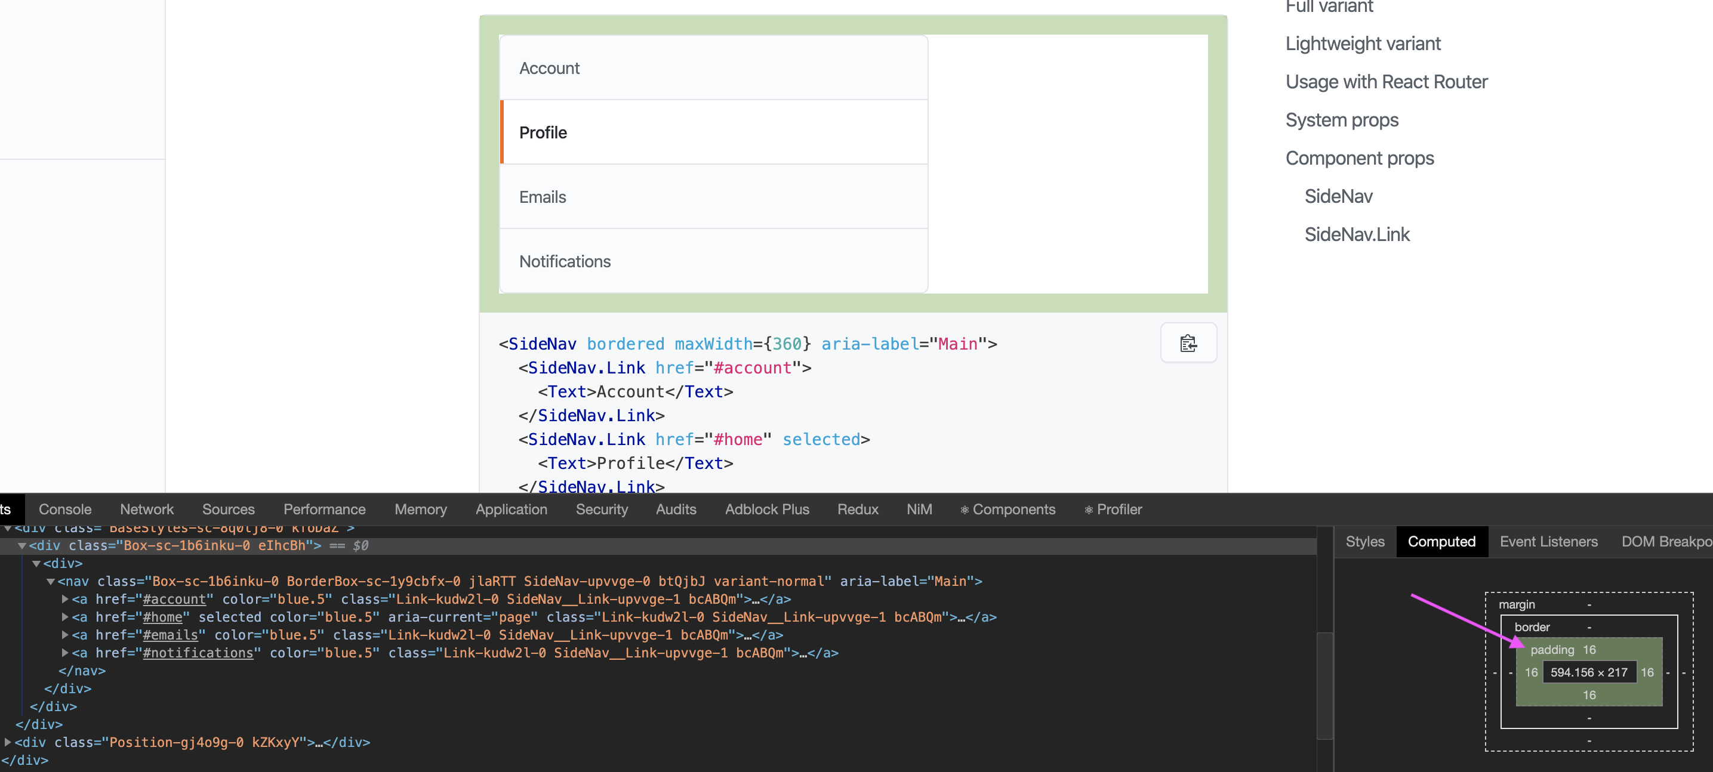Expand the #account anchor element in DOM tree
The height and width of the screenshot is (772, 1713).
point(64,598)
